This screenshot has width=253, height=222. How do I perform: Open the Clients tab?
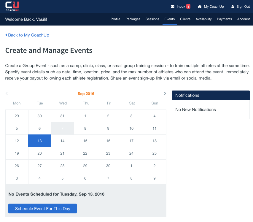pyautogui.click(x=185, y=19)
